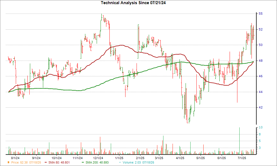This screenshot has height=166, width=277.
Task: Click the 11/1/24 date axis label
Action: [78, 158]
